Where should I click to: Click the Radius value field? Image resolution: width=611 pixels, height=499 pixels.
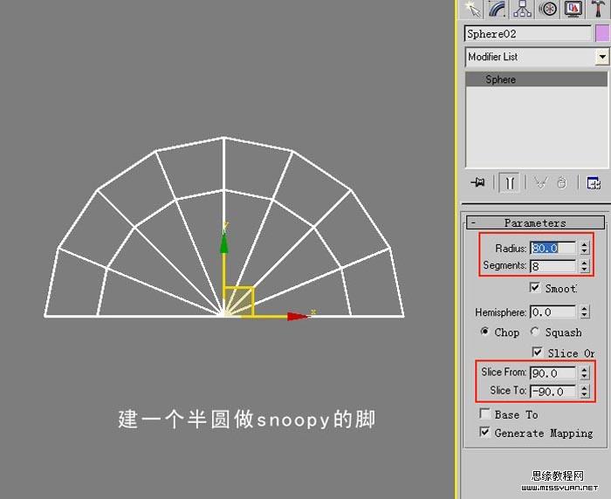tap(553, 248)
